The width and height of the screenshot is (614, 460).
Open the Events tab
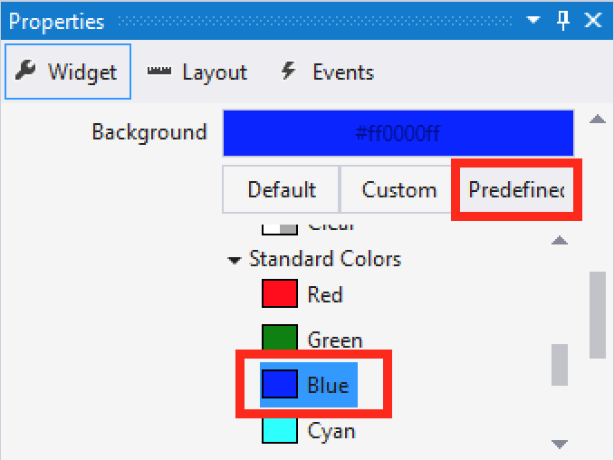click(x=328, y=72)
